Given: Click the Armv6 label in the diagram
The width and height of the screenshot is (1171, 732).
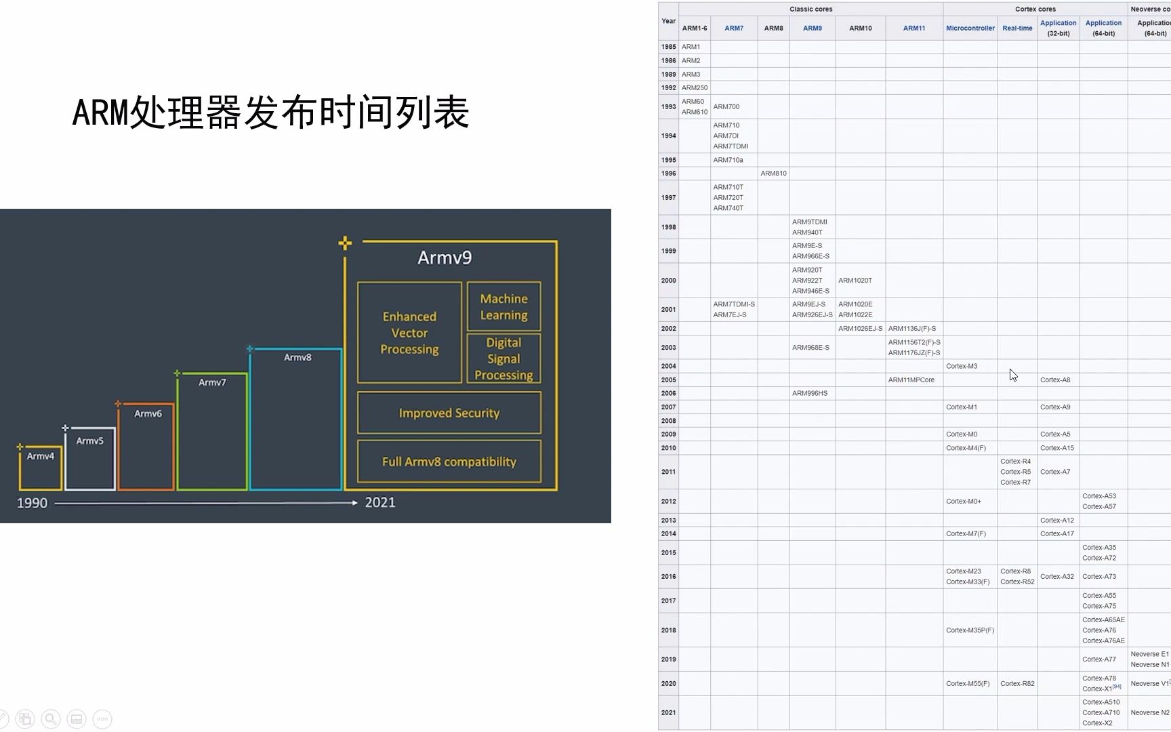Looking at the screenshot, I should pyautogui.click(x=148, y=413).
